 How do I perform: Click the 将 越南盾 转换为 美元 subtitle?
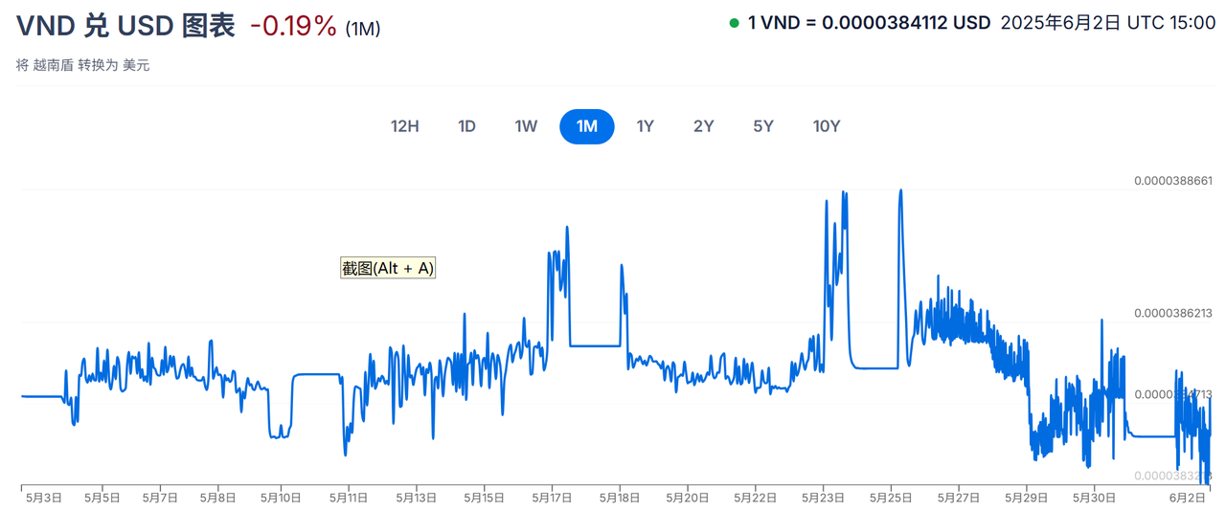[83, 66]
